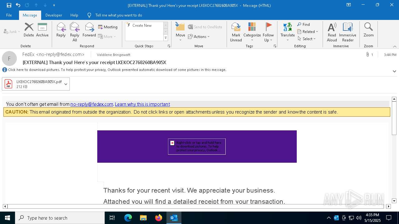
Task: Translate the message
Action: [x=287, y=32]
